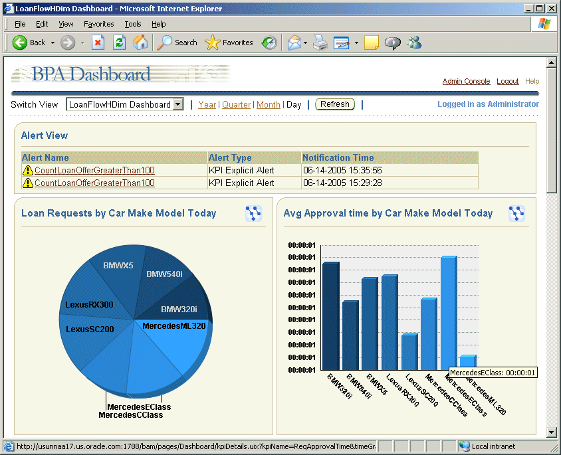
Task: Click the Forward arrow button
Action: (x=67, y=43)
